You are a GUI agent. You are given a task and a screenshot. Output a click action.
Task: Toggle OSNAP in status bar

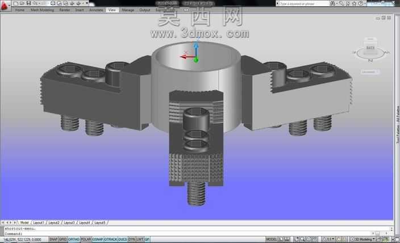[98, 240]
